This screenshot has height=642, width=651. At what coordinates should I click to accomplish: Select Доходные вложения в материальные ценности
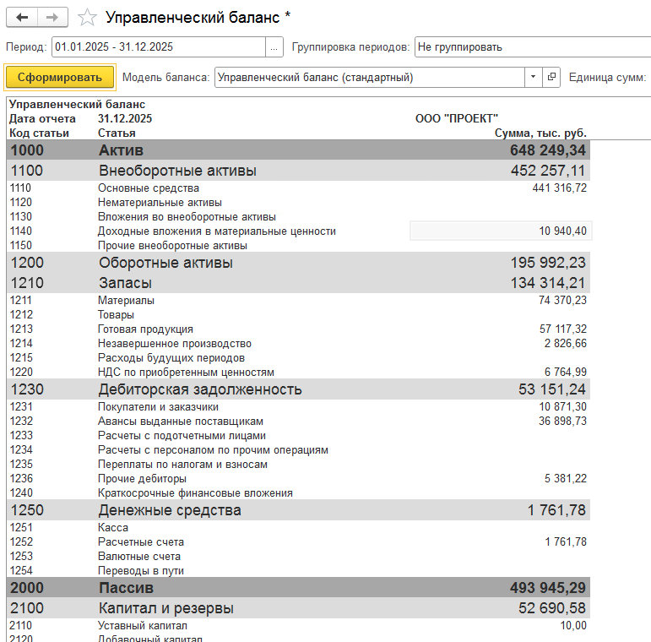pos(298,231)
